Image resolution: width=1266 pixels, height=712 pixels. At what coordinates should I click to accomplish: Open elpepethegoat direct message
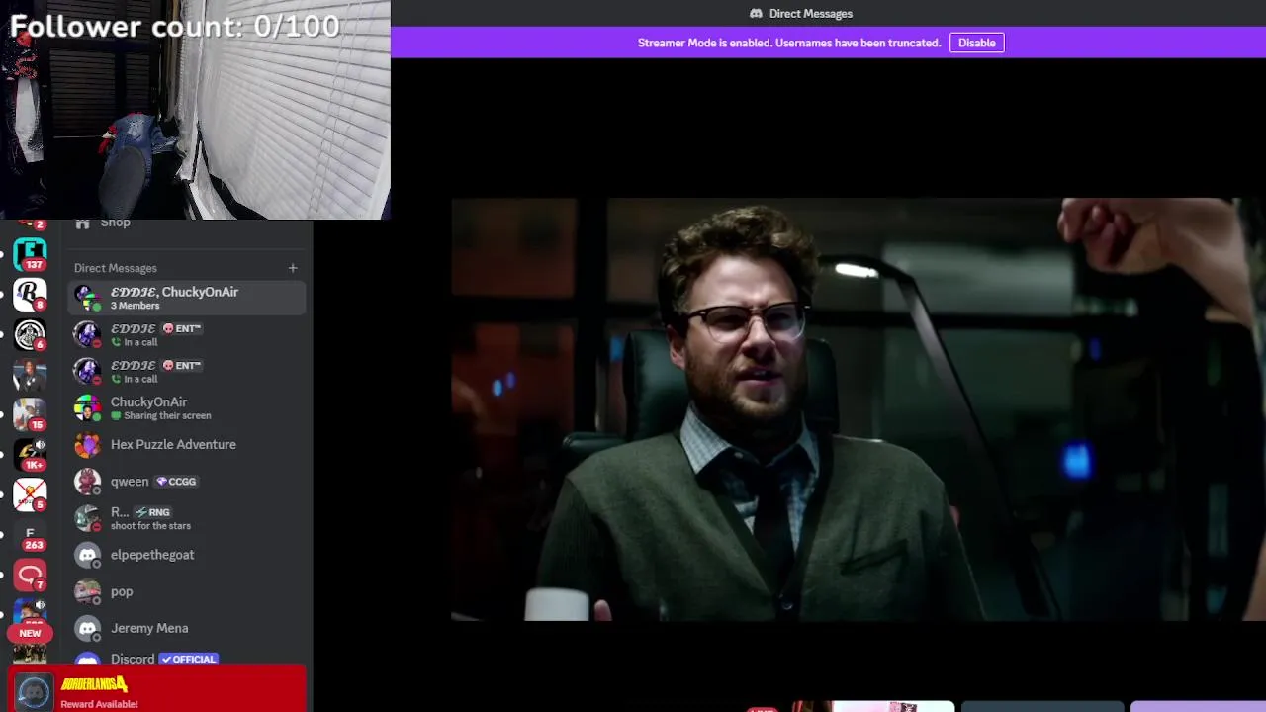point(187,555)
